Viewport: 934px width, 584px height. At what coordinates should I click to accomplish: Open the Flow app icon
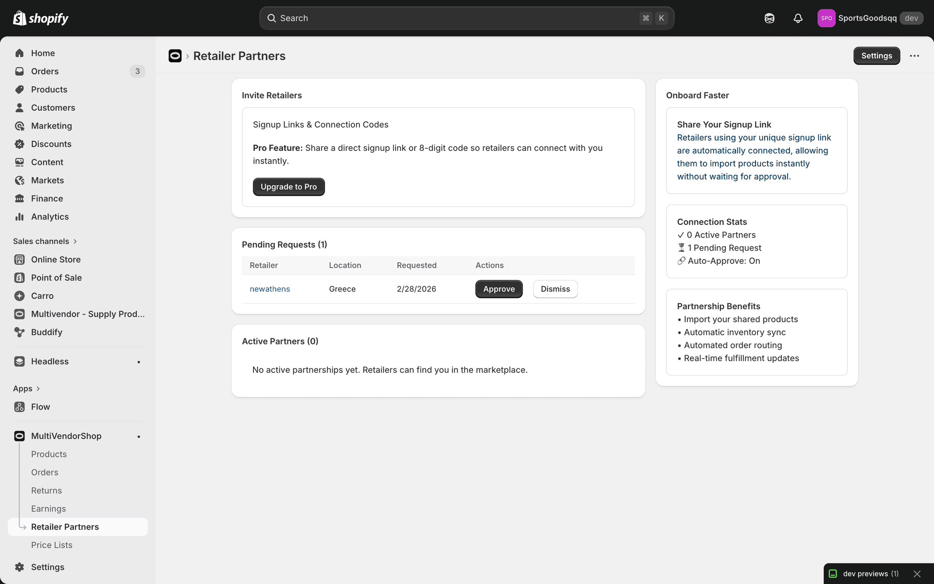click(19, 407)
